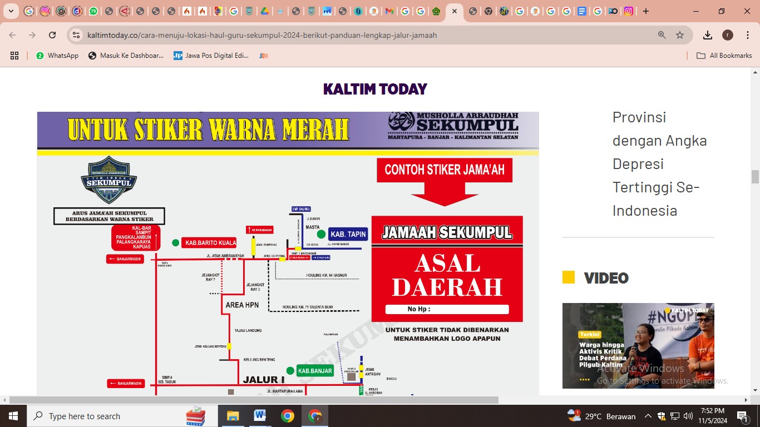
Task: Click the vertical page scrollbar thumb
Action: tap(755, 177)
